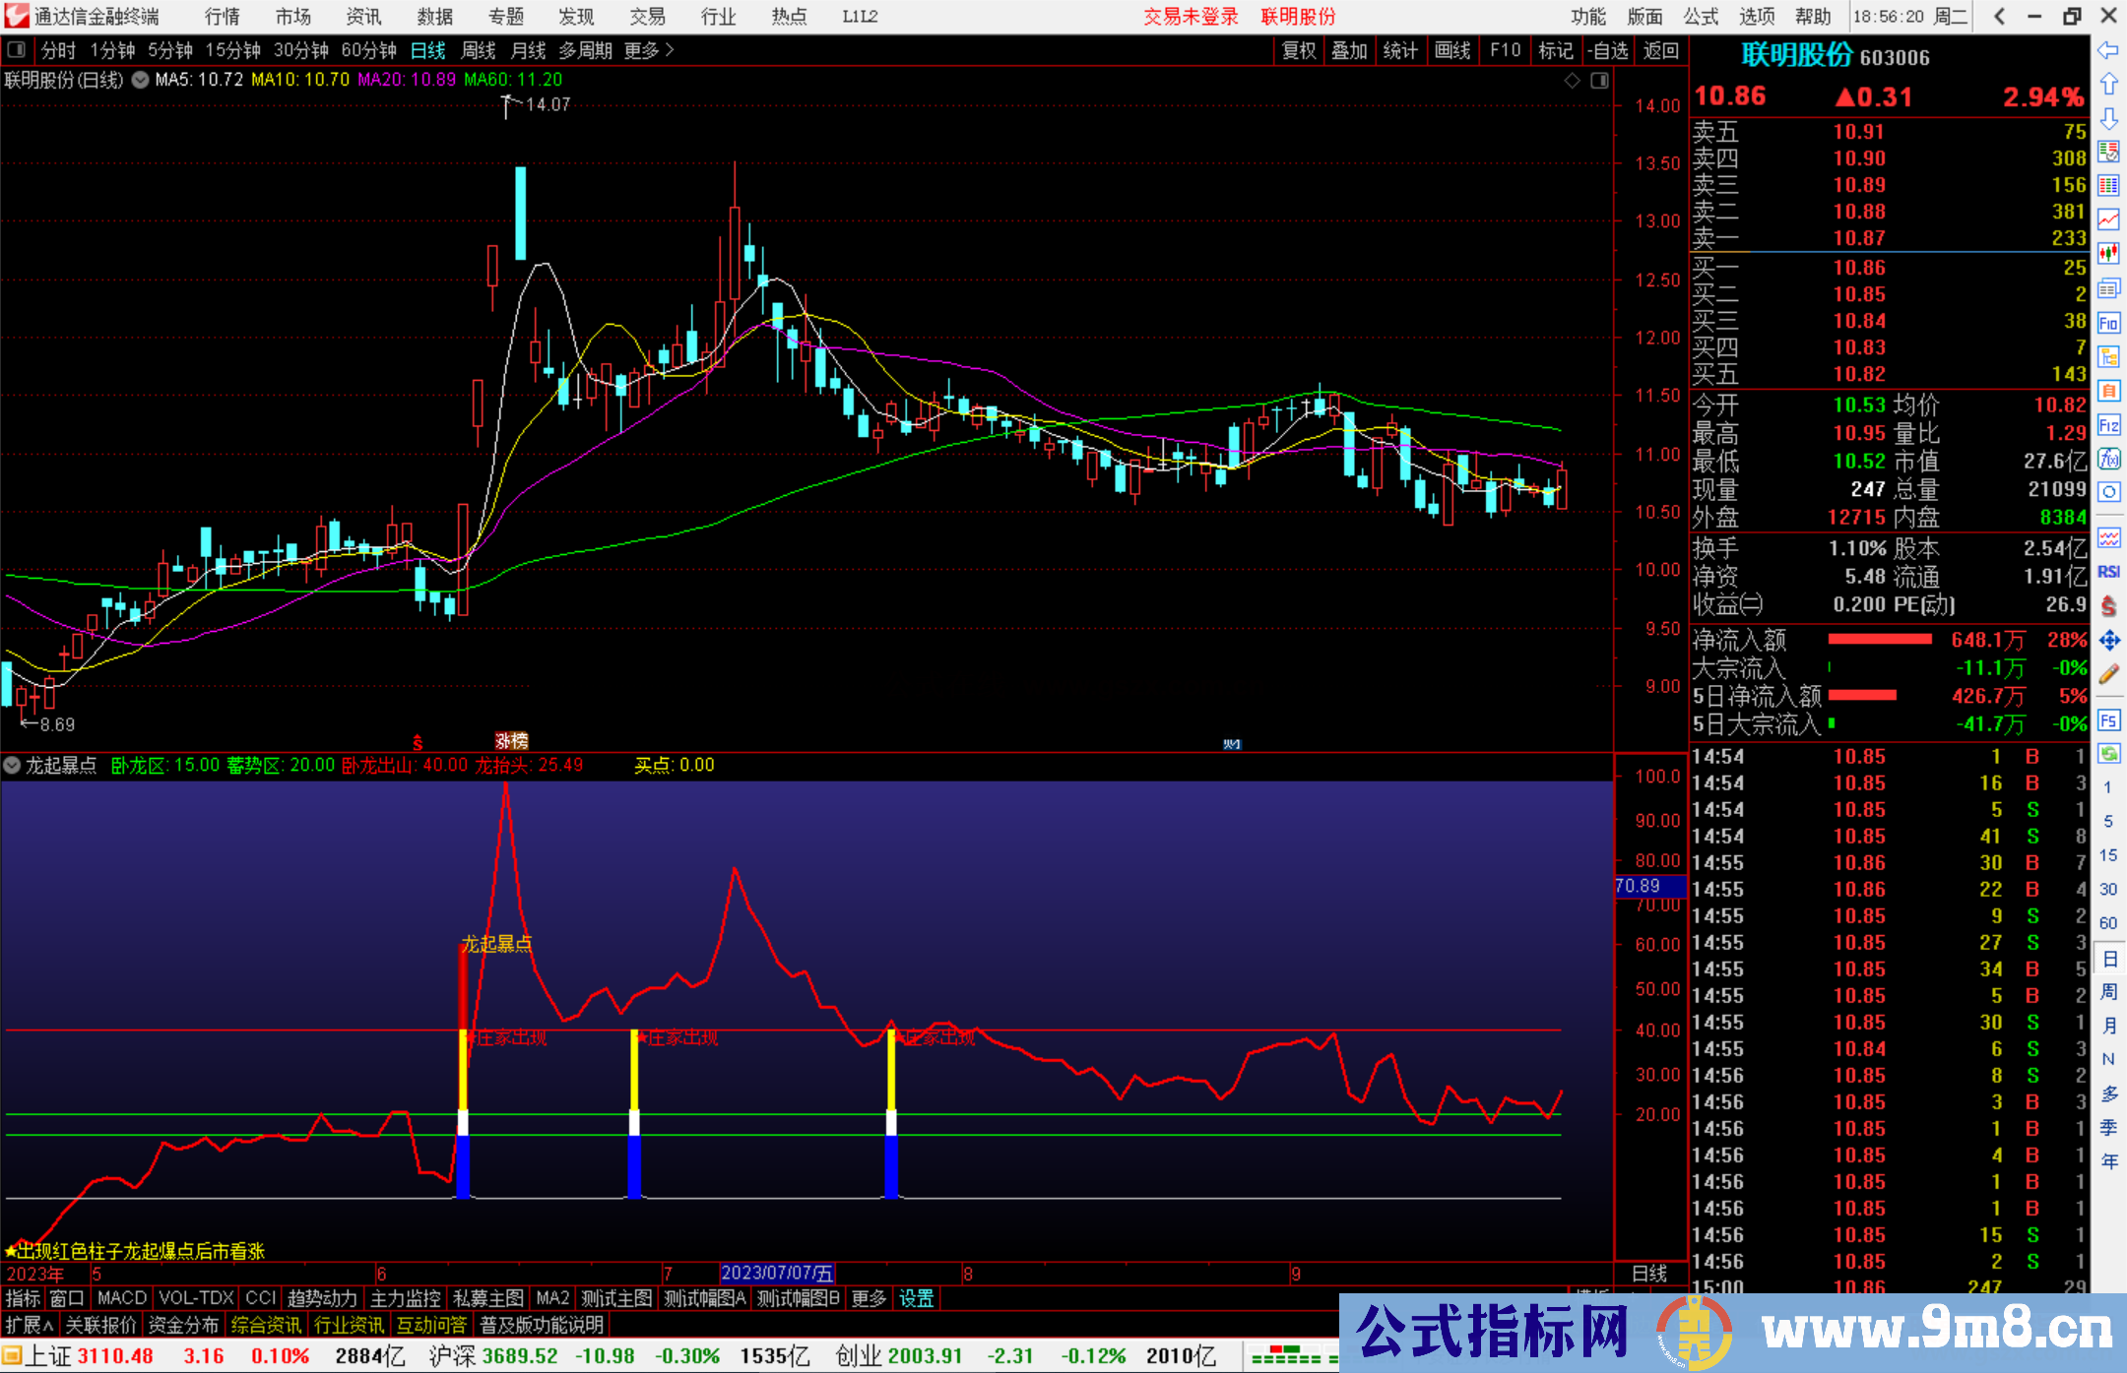Screen dimensions: 2127x1373
Task: Click the 2023/07/07 date marker on timeline
Action: [x=777, y=1274]
